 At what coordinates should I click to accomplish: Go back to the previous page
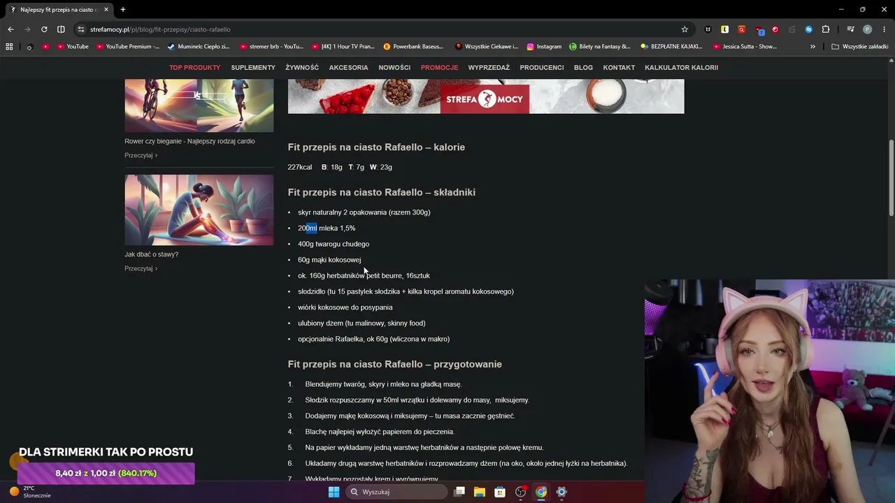(10, 29)
